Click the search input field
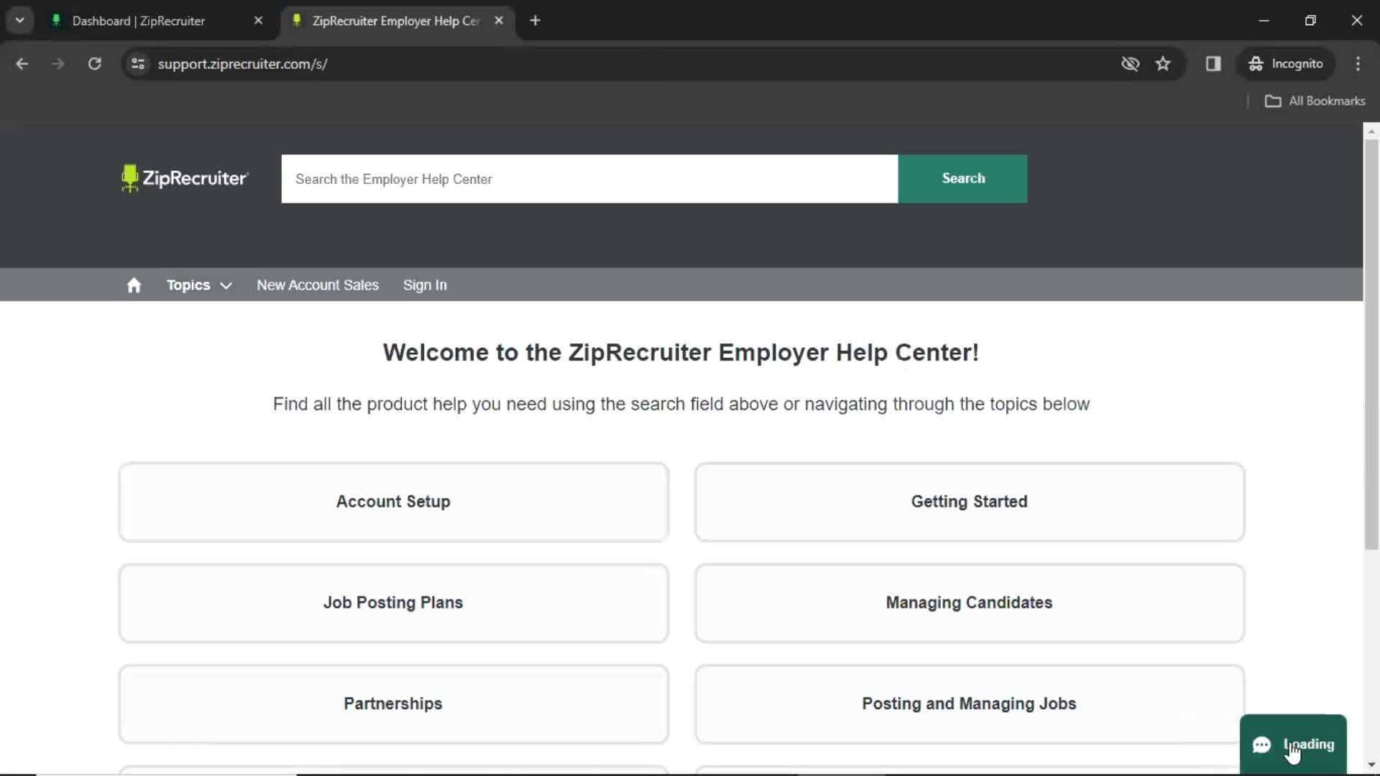 (589, 178)
